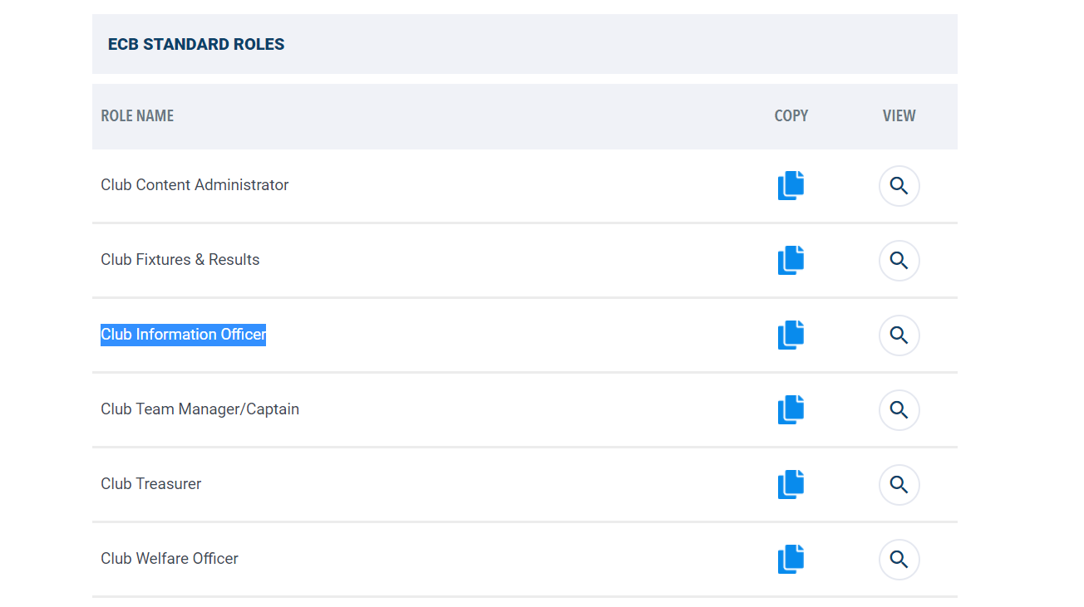This screenshot has width=1084, height=607.
Task: Copy the Club Information Officer role
Action: (791, 335)
